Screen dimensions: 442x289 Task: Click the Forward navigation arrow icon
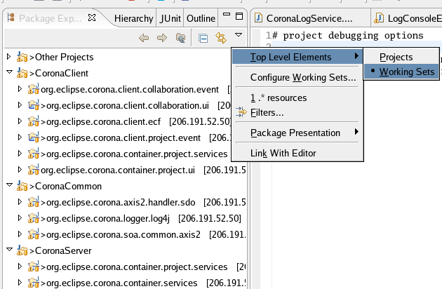[162, 38]
